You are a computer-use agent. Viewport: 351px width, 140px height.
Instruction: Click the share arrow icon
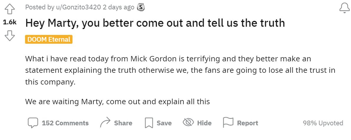pos(105,123)
